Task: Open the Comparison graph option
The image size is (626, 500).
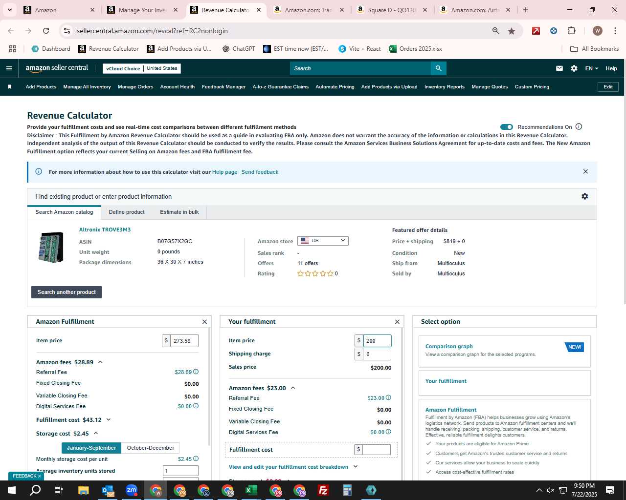Action: 504,351
